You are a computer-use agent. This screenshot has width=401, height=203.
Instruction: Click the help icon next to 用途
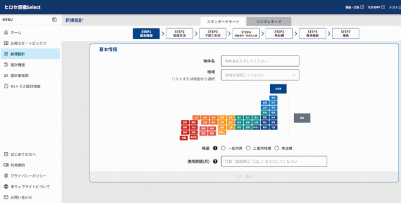tap(215, 148)
